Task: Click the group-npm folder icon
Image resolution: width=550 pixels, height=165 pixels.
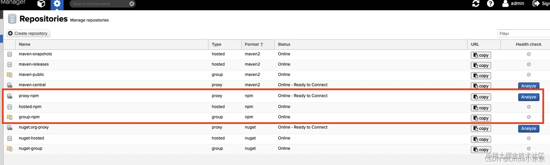Action: pyautogui.click(x=10, y=117)
